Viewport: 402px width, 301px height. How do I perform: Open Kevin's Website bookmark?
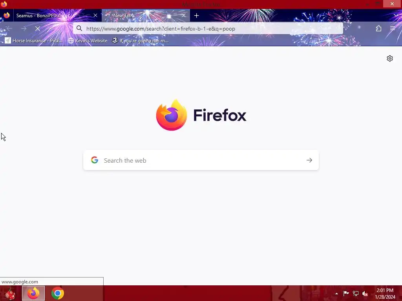(x=88, y=41)
